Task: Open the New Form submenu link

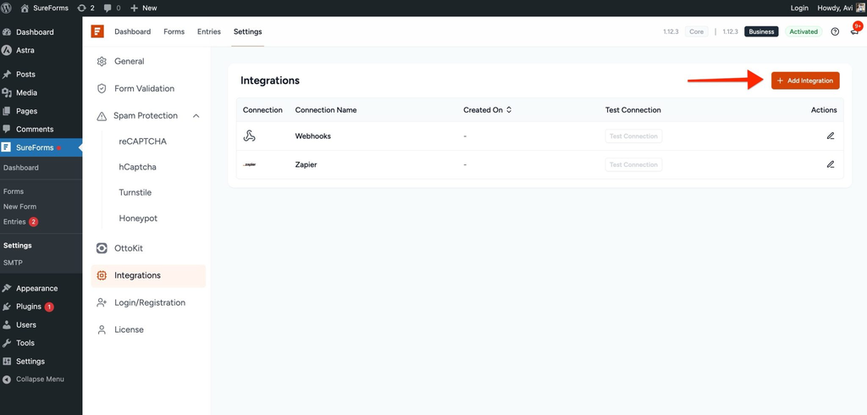Action: (x=20, y=207)
